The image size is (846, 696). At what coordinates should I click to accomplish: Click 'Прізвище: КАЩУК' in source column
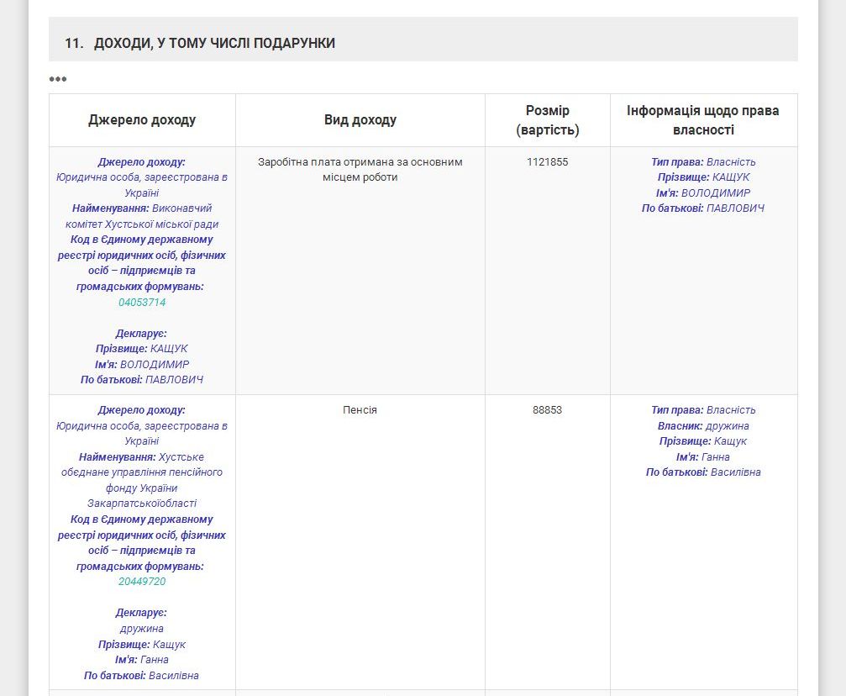142,349
